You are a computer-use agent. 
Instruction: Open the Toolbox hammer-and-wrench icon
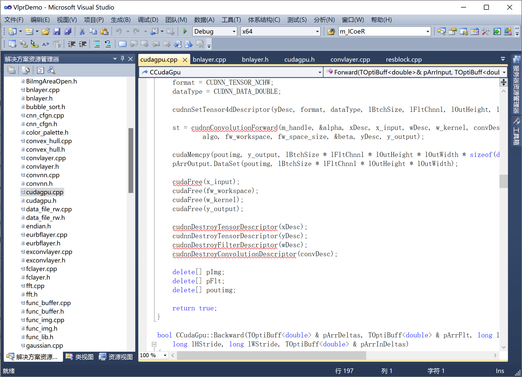pyautogui.click(x=486, y=31)
